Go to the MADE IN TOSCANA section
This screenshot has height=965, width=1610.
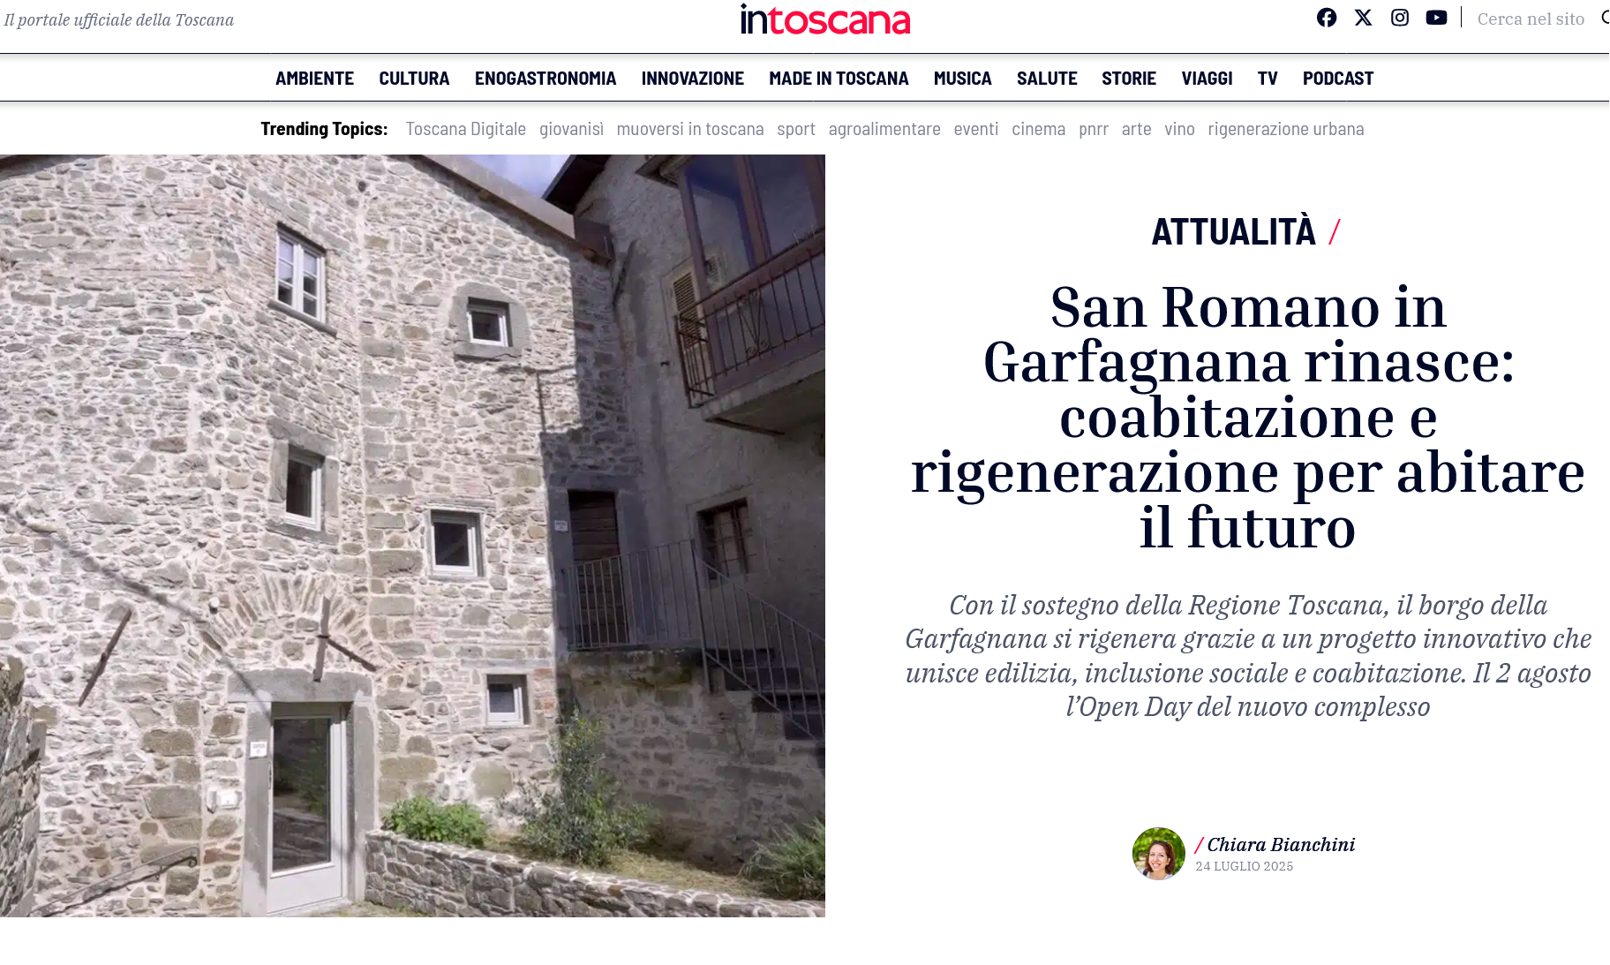pyautogui.click(x=839, y=79)
